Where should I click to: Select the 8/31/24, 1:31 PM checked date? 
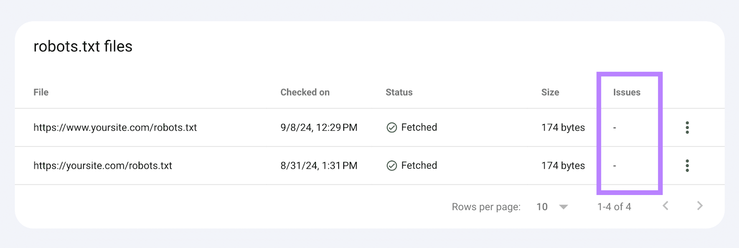pyautogui.click(x=319, y=165)
